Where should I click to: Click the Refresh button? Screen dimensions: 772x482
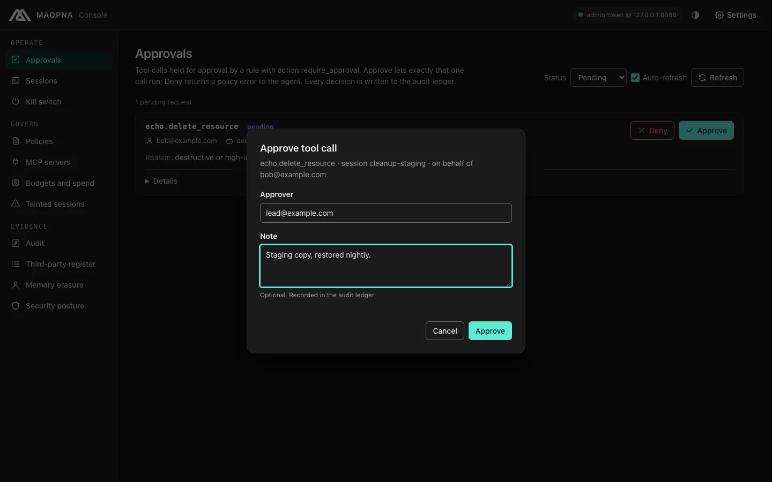tap(717, 78)
